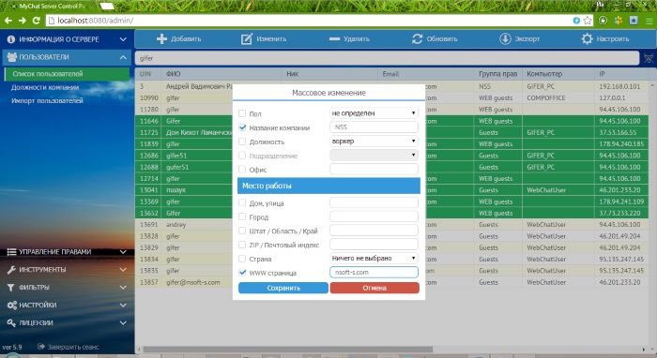657x358 pixels.
Task: Click the Настроить toolbar button label
Action: pos(613,39)
